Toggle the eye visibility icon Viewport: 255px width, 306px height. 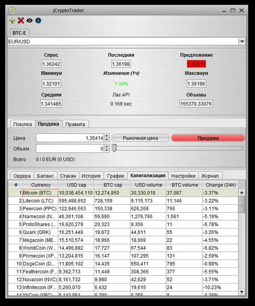30,21
